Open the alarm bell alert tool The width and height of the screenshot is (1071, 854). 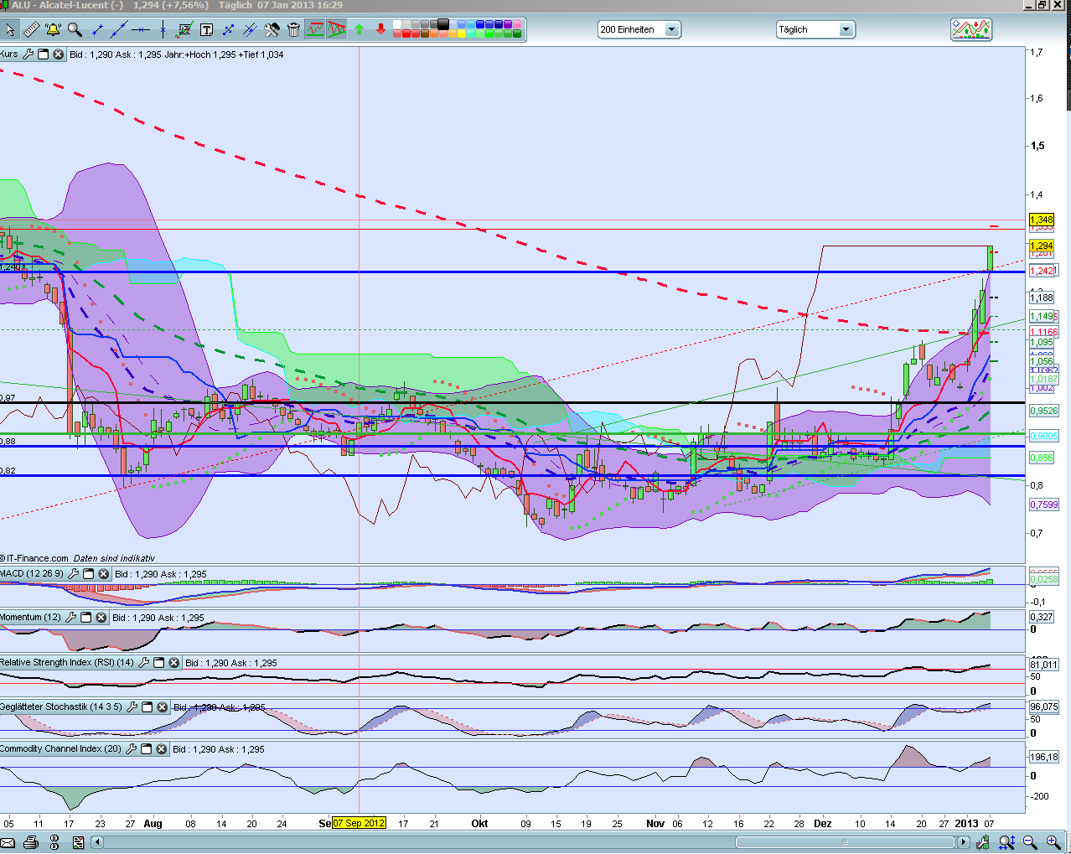pos(53,30)
